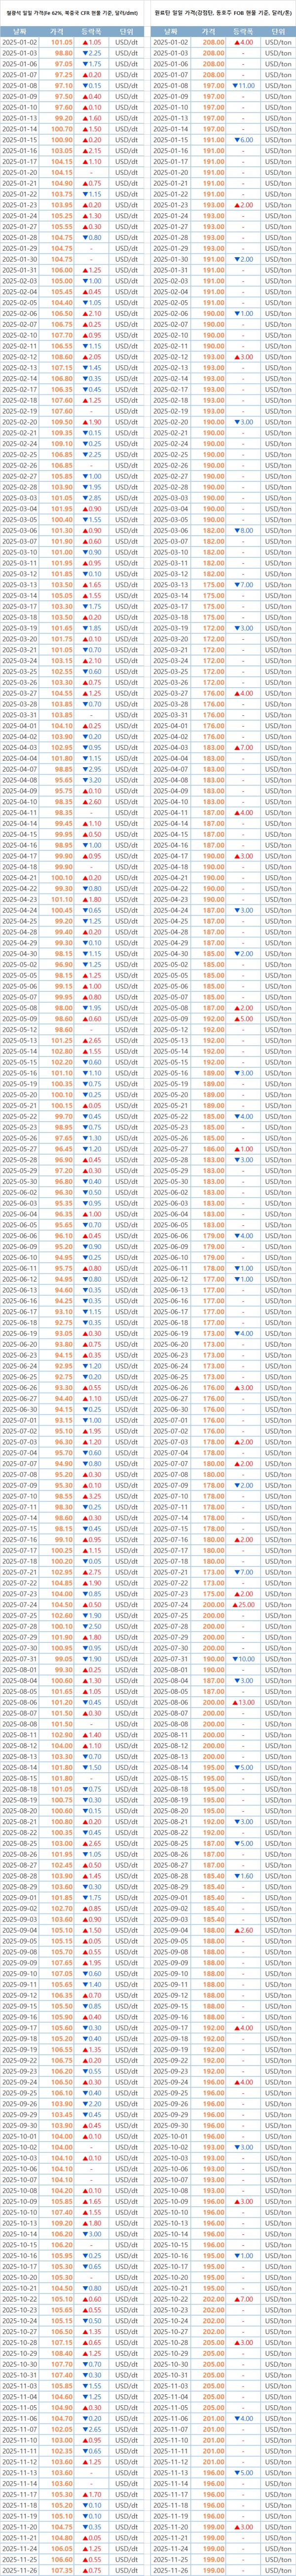Select the 2025-11-26 date cell in the iron ore table
Viewport: 296px width, 2576px height.
(21, 2570)
